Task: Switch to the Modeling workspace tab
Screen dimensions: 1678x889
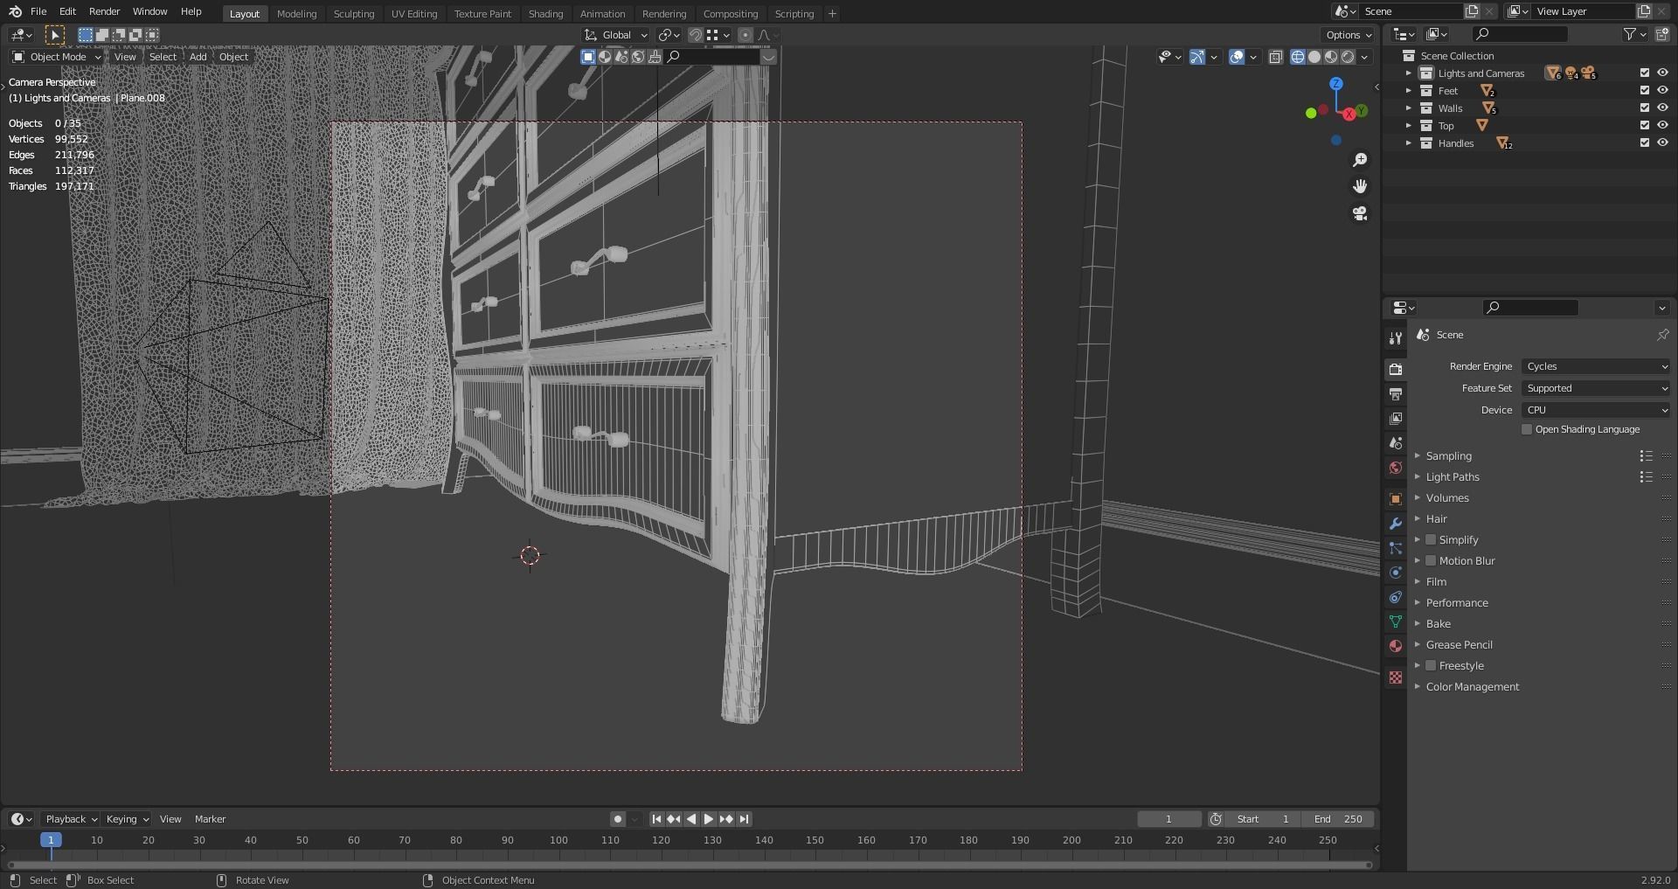Action: 296,14
